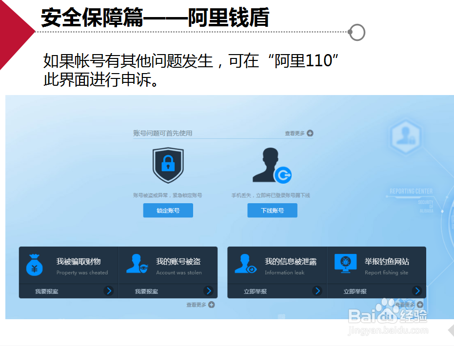Expand 查看更多 below 举报钓鱼网站 card
Screen dimensions: 454x346
coord(409,305)
